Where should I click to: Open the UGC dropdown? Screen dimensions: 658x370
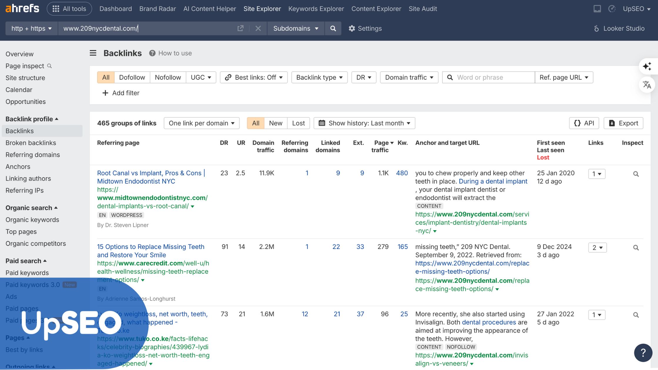[201, 78]
